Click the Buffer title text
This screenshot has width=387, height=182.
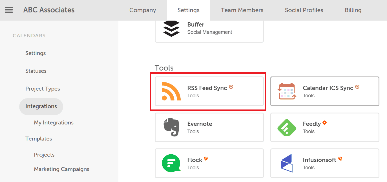tap(196, 25)
